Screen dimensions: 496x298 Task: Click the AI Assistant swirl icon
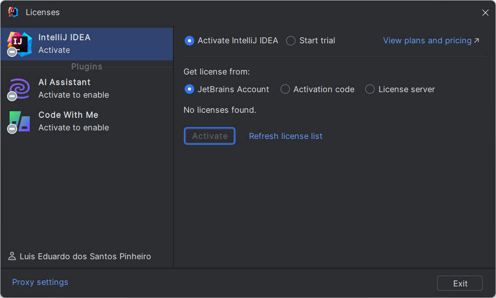coord(19,89)
